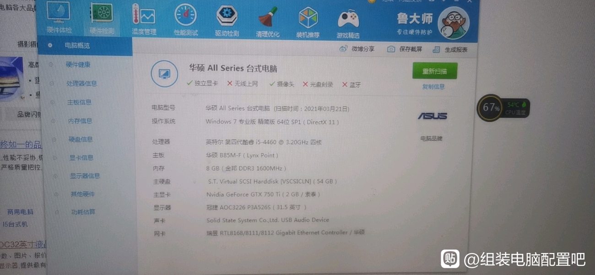
Task: Click the 蓝牙 status indicator
Action: pyautogui.click(x=352, y=85)
